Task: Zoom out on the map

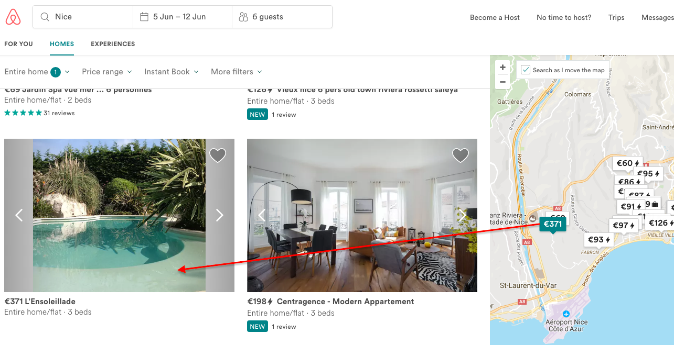Action: [x=502, y=82]
